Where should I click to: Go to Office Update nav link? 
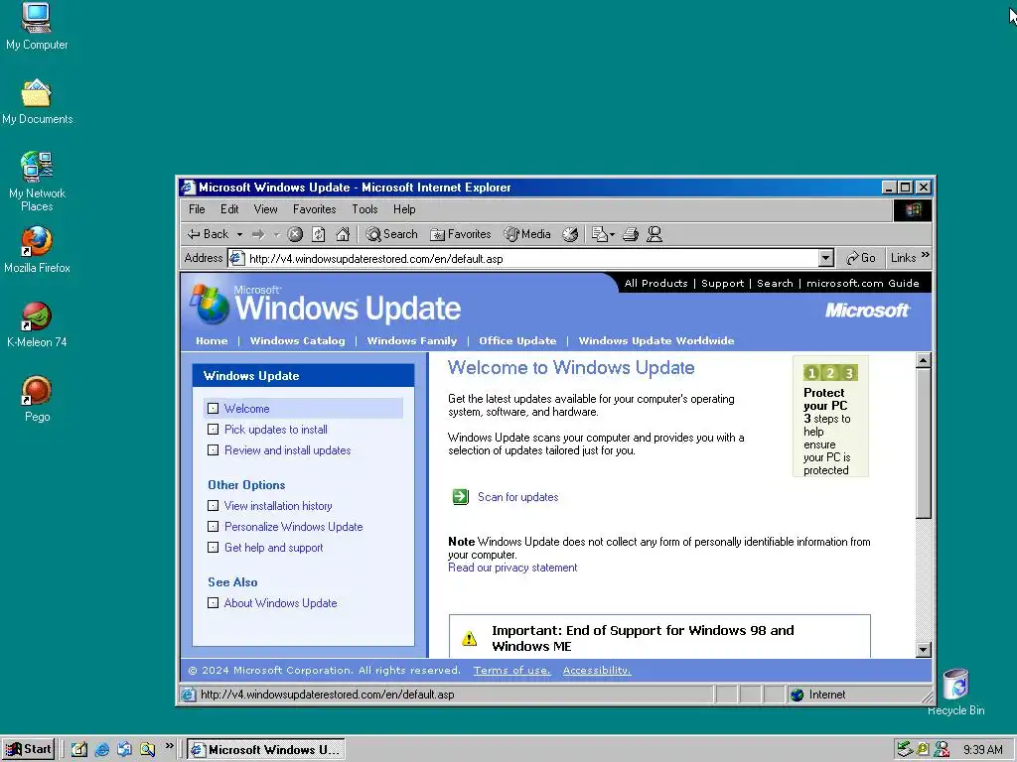(517, 341)
